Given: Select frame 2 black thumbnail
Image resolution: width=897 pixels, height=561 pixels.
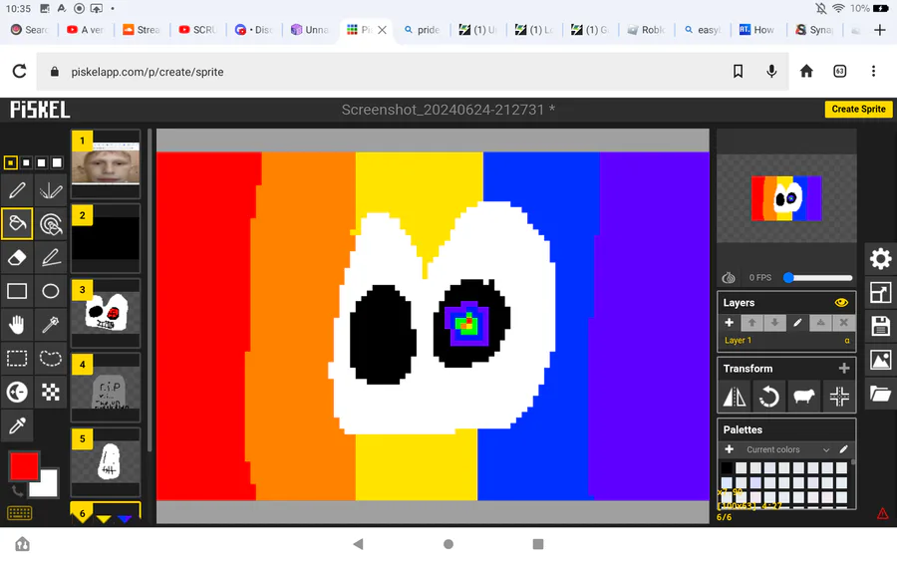Looking at the screenshot, I should point(106,238).
